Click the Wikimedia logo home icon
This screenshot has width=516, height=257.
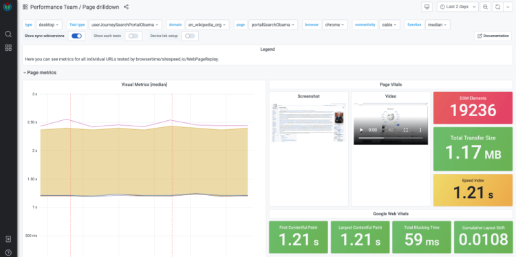[8, 7]
